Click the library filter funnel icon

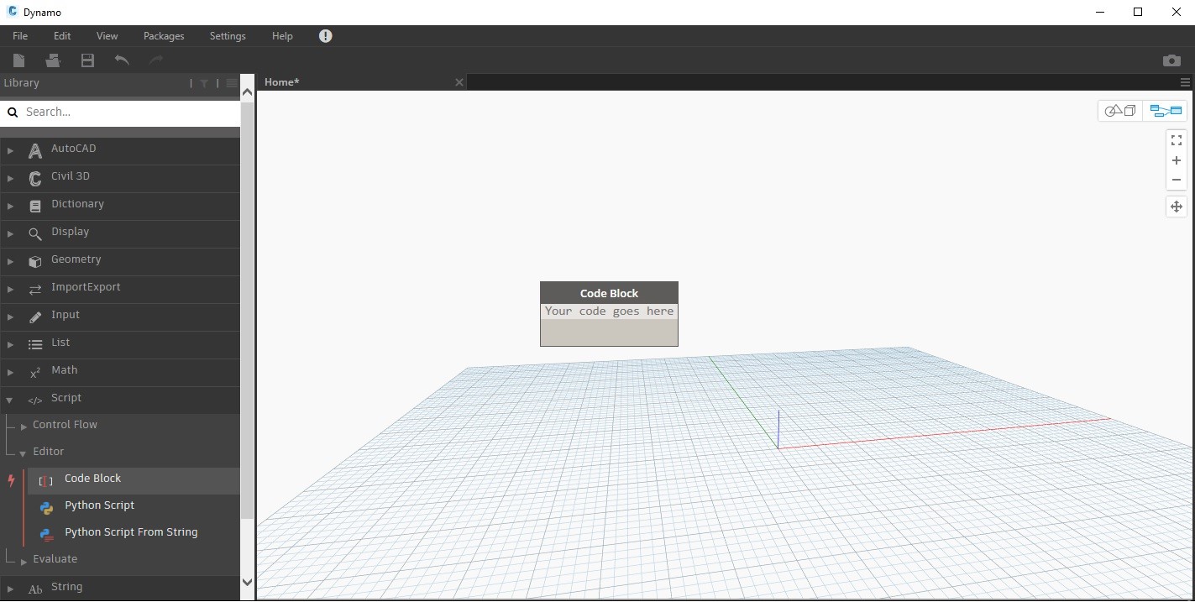204,83
